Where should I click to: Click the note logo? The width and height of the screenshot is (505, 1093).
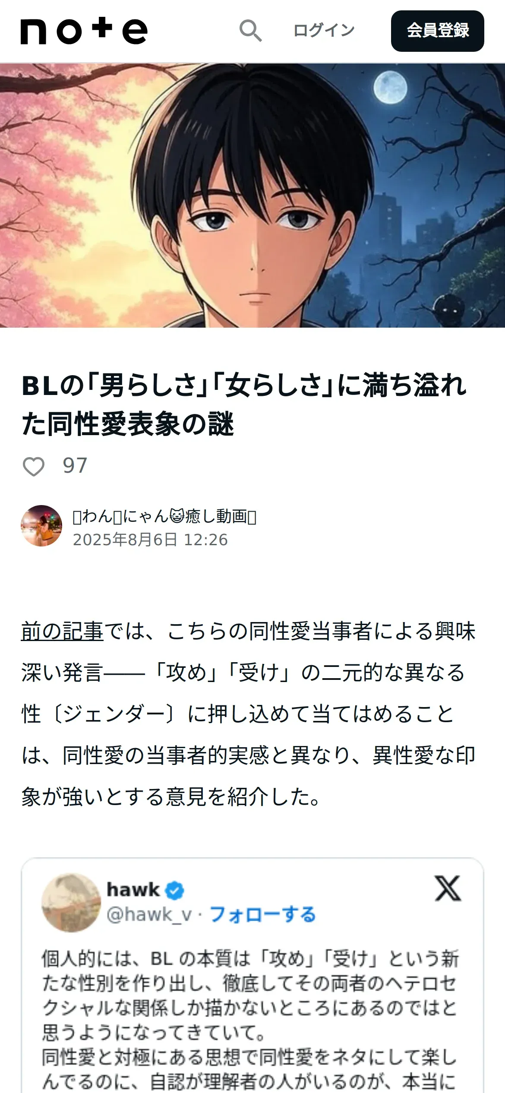click(x=84, y=31)
